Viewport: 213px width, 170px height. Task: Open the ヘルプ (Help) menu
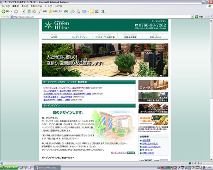(58, 6)
